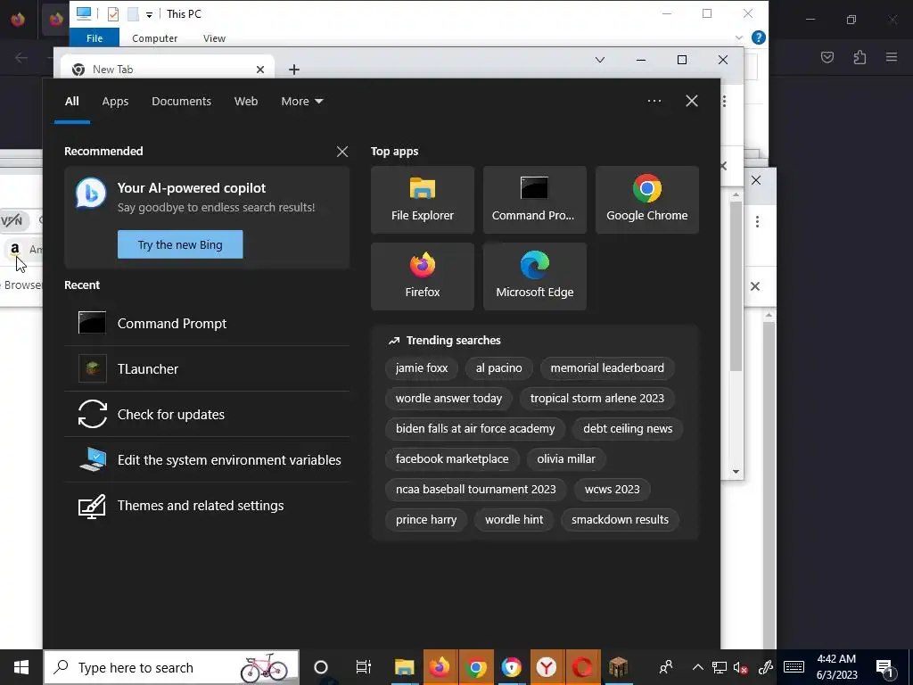Search trending facebook marketplace
This screenshot has height=685, width=913.
point(452,459)
